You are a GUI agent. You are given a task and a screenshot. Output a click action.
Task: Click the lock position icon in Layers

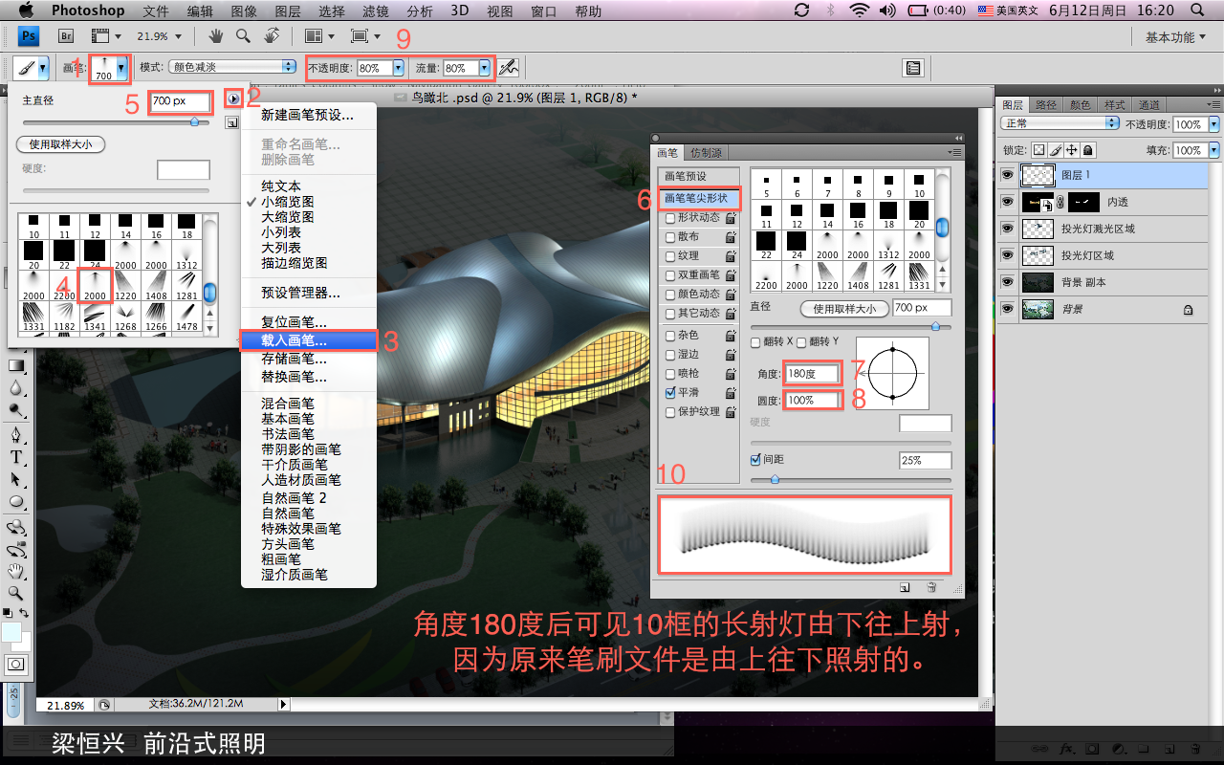(1072, 150)
